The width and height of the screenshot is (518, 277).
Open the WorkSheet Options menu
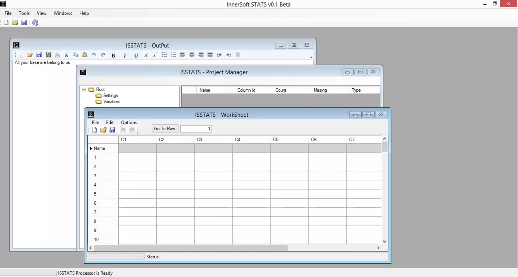coord(129,123)
